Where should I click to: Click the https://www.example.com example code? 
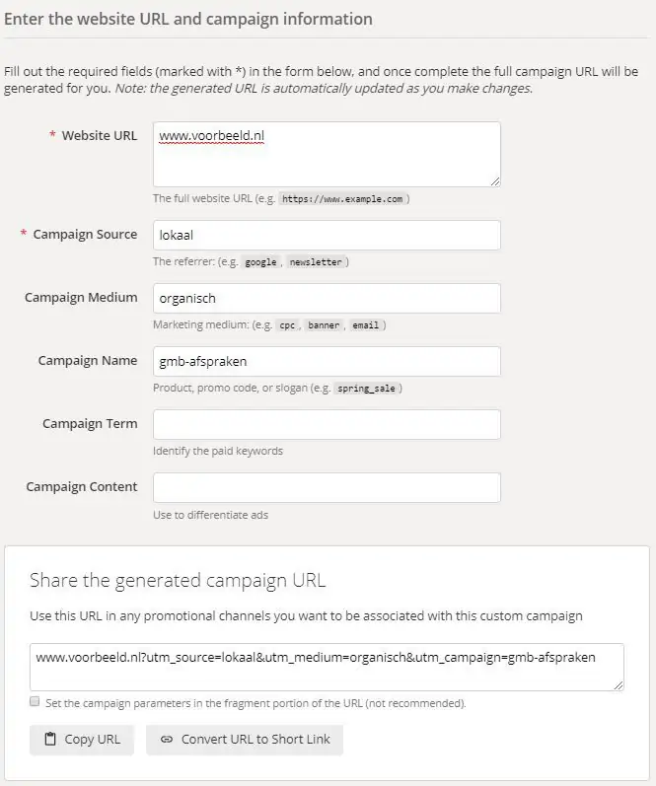(342, 199)
